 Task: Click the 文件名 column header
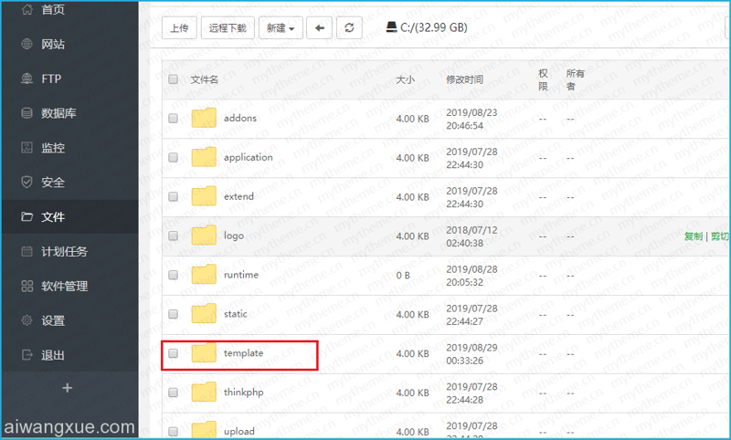(x=204, y=79)
